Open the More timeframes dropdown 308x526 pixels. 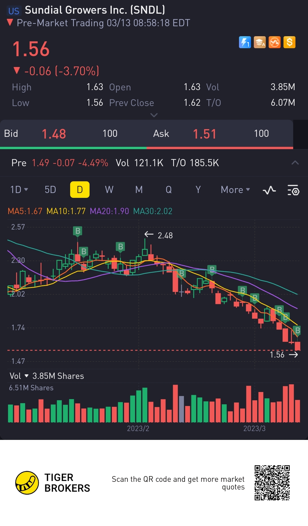click(235, 190)
